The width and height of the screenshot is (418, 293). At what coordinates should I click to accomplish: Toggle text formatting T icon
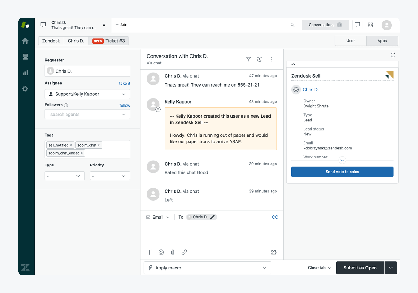(x=150, y=252)
